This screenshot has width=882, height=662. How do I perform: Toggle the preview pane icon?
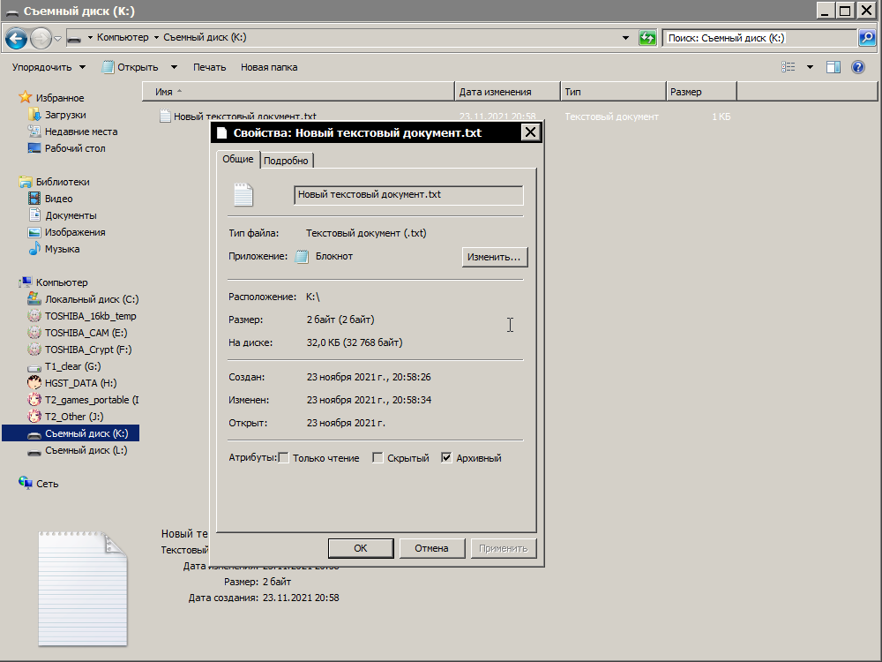click(x=833, y=67)
